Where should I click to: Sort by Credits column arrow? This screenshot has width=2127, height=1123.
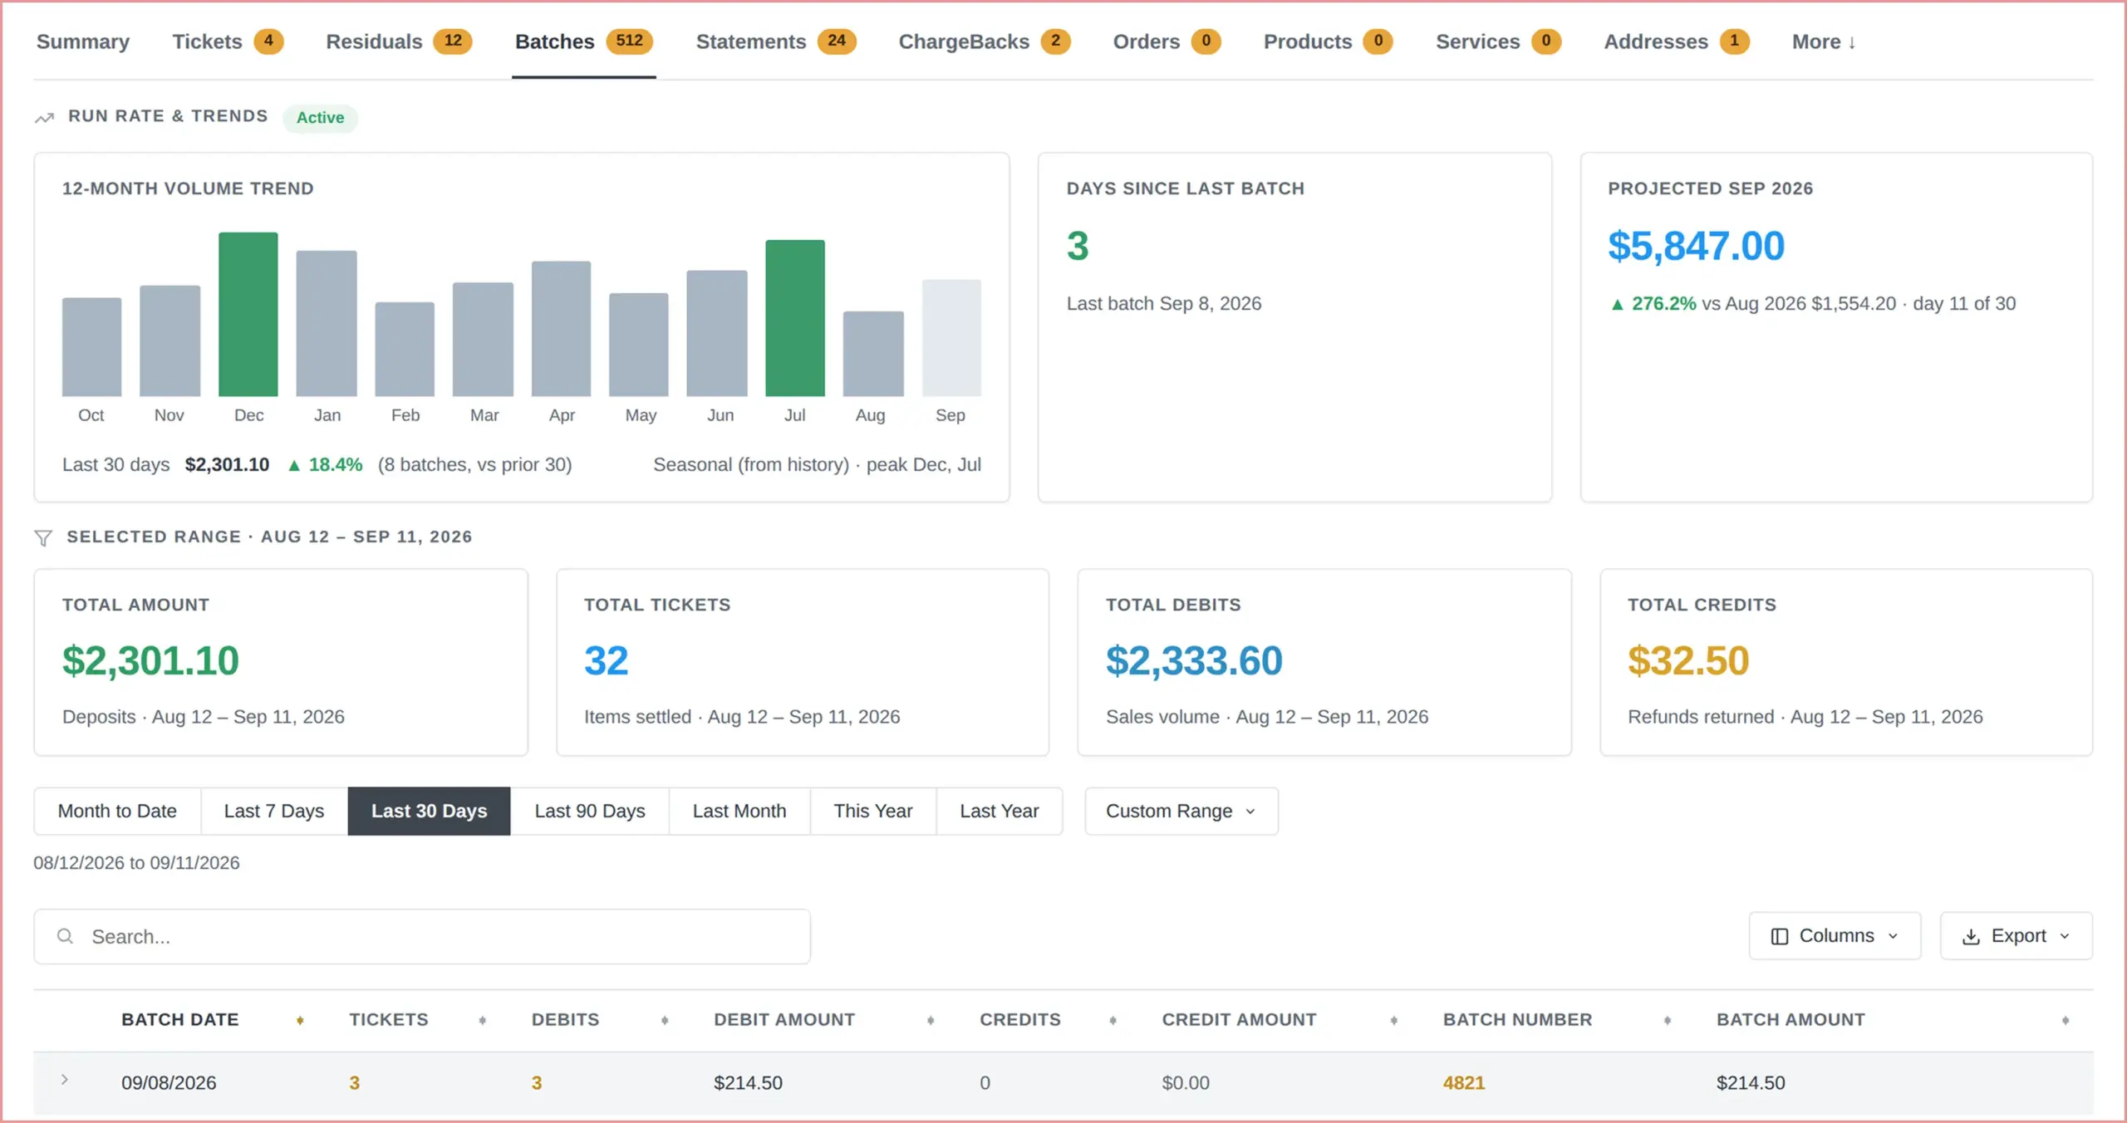(x=1113, y=1020)
